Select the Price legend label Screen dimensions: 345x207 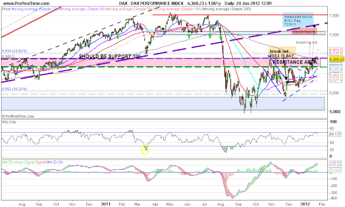tap(6, 9)
